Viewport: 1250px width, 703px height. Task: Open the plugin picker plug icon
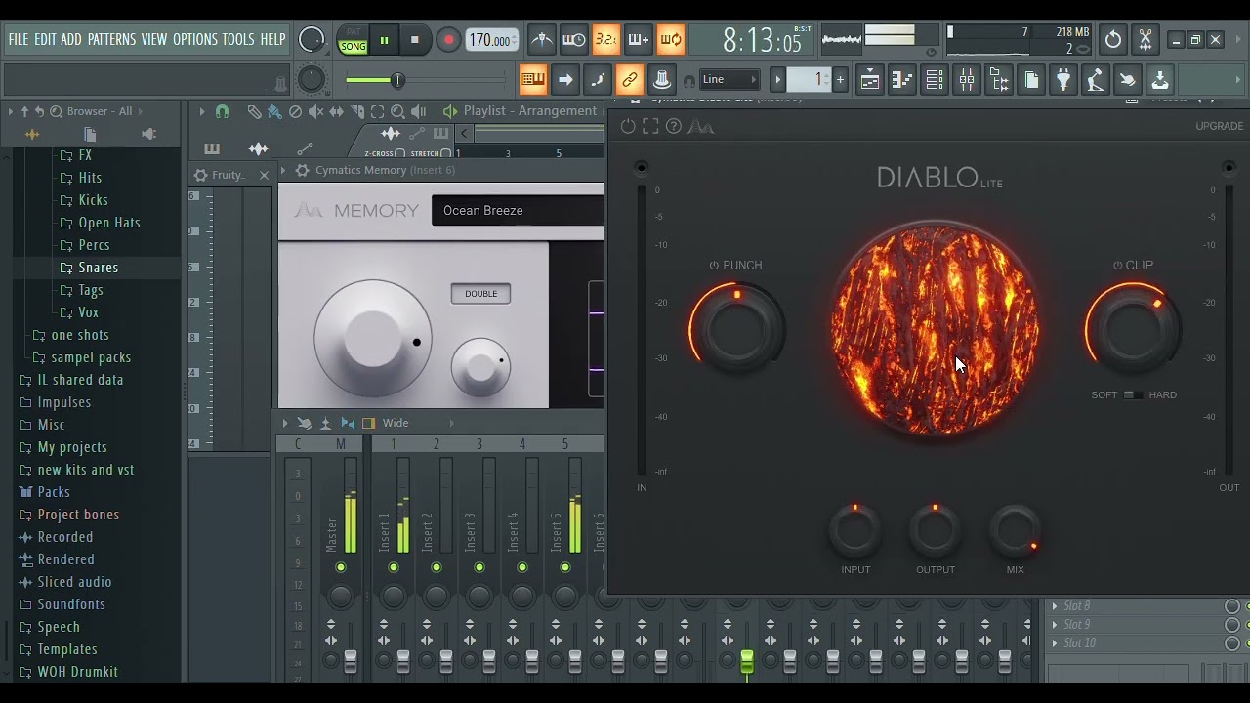click(x=1063, y=80)
